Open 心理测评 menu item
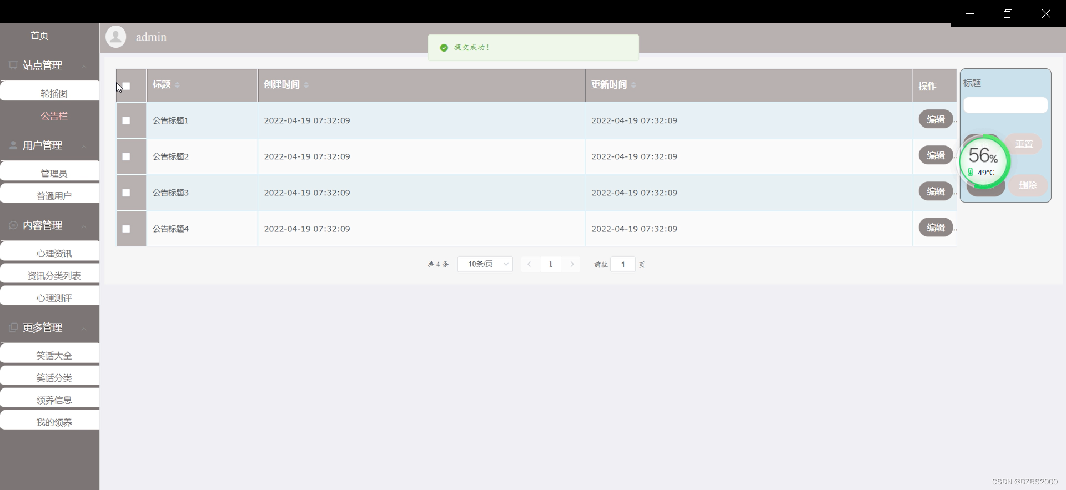 pyautogui.click(x=50, y=296)
